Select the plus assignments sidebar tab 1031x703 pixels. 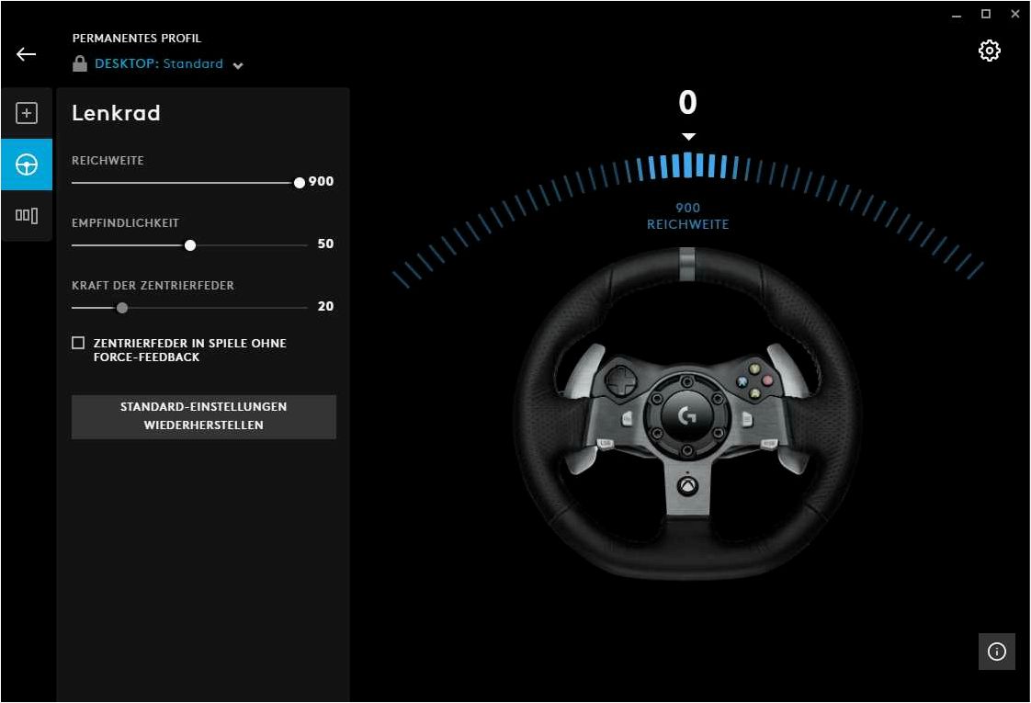coord(27,113)
